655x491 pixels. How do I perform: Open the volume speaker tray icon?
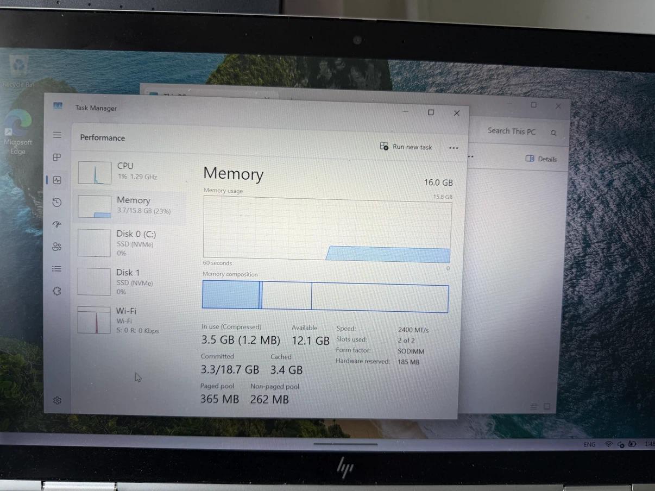point(620,444)
